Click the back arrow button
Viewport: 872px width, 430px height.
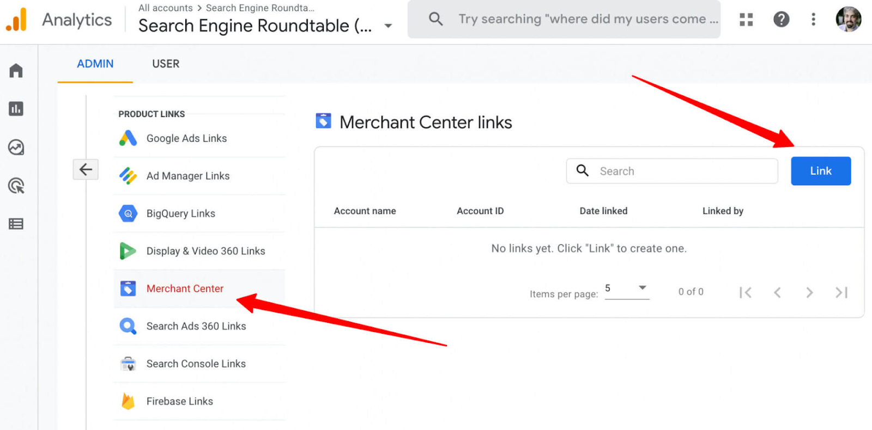point(86,169)
